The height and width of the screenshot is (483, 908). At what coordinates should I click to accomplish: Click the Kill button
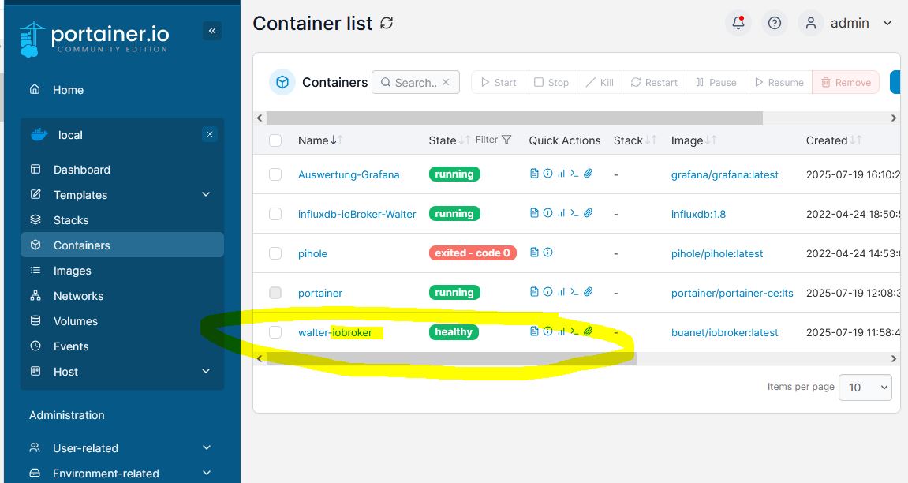(x=600, y=82)
